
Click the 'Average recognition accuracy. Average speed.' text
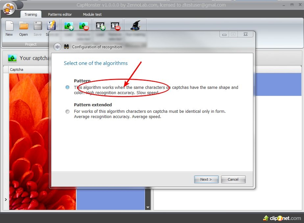[x=117, y=117]
